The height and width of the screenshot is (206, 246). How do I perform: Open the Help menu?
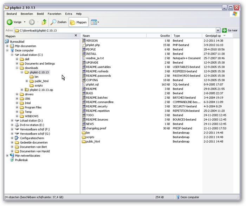pos(79,14)
